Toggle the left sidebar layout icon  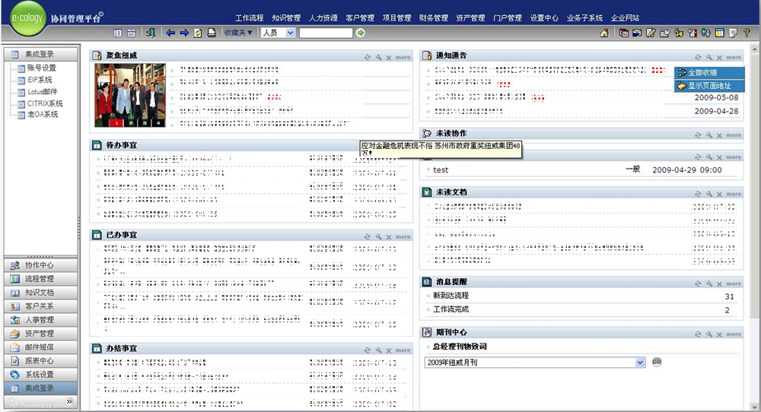(x=118, y=33)
